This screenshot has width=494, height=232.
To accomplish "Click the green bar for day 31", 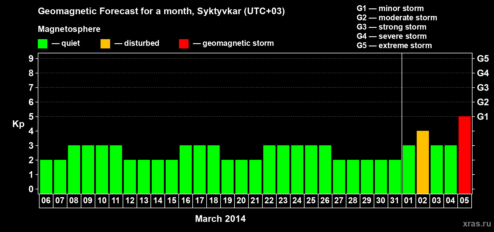I will [x=395, y=177].
